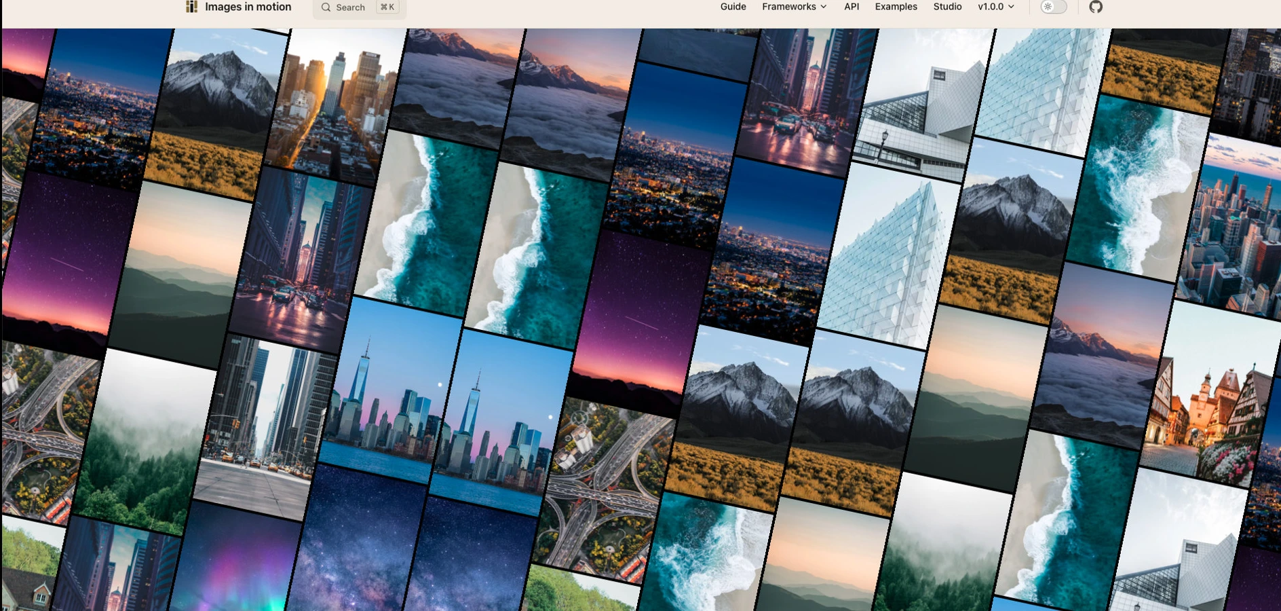Click the Images in motion title link
This screenshot has width=1281, height=611.
tap(248, 7)
